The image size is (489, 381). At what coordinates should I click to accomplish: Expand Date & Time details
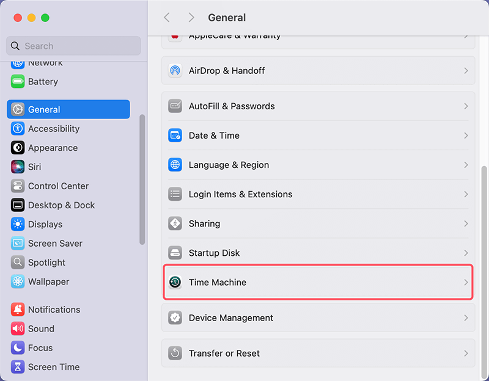467,136
